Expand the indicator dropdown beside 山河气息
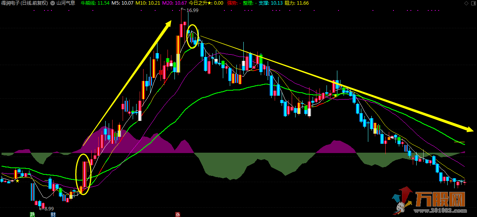The image size is (477, 217). [53, 3]
